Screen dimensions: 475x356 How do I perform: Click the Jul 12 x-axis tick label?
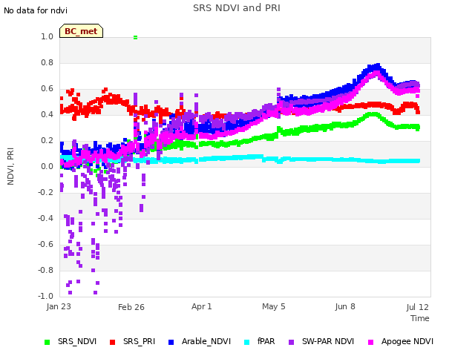tap(417, 307)
